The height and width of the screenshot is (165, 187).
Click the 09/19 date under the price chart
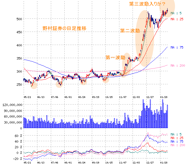coord(95,97)
